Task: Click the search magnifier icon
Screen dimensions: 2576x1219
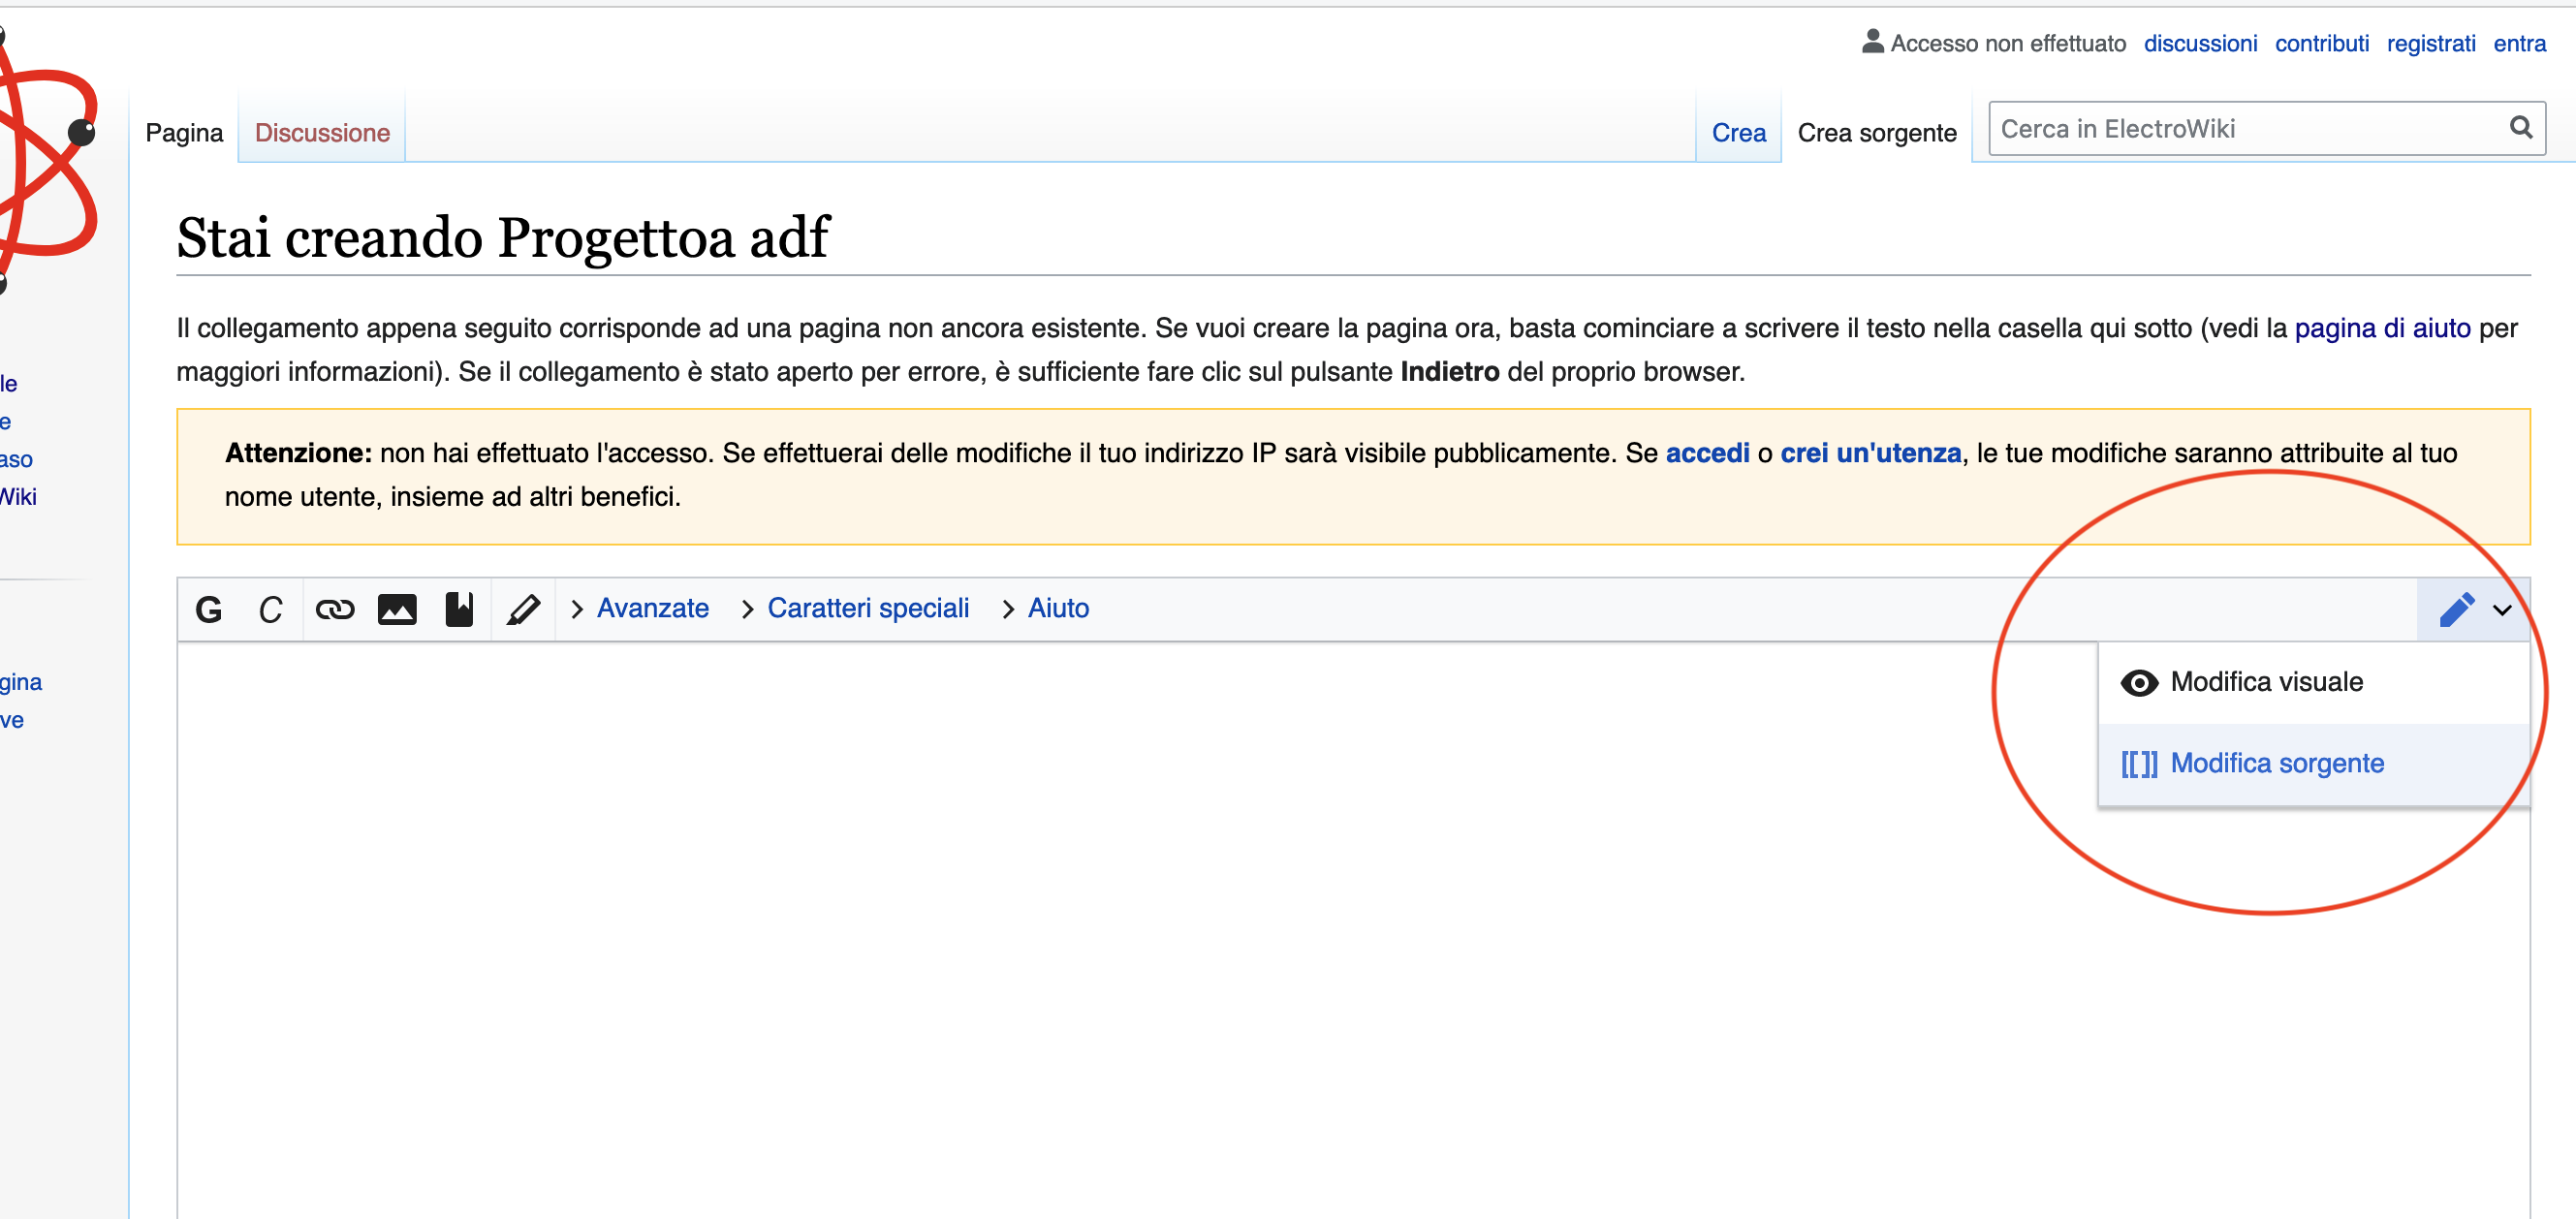Action: click(2520, 128)
